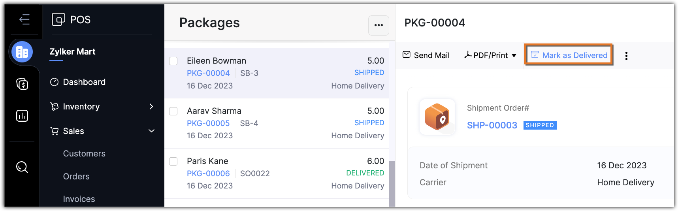Open the coins payments rail icon
Screen dimensions: 678x211
[22, 84]
